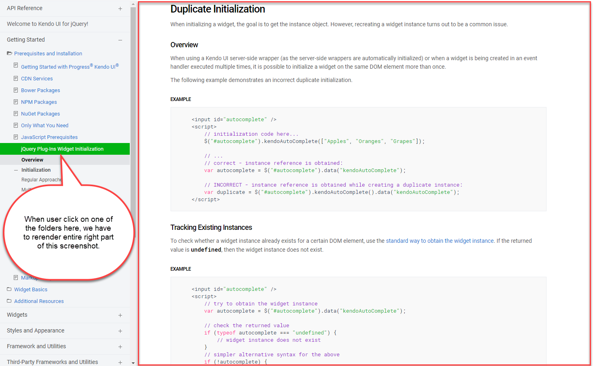The image size is (593, 366).
Task: Collapse the Getting Started section minus
Action: click(120, 40)
